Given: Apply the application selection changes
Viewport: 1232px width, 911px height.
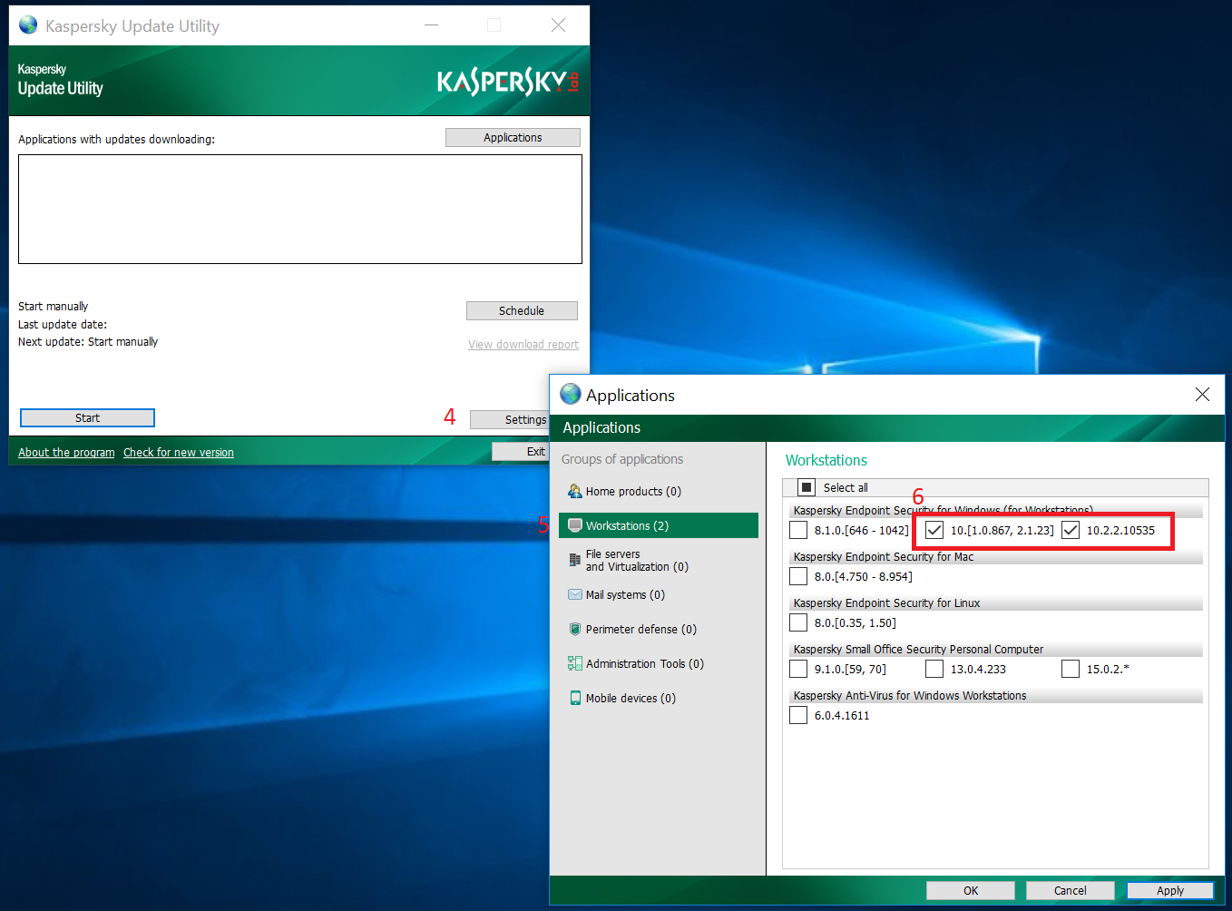Looking at the screenshot, I should [x=1170, y=890].
